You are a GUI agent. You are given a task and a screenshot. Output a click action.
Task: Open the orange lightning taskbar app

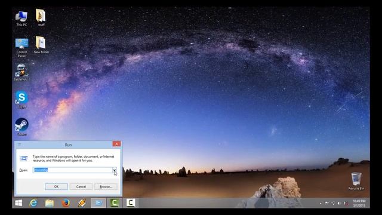82,203
